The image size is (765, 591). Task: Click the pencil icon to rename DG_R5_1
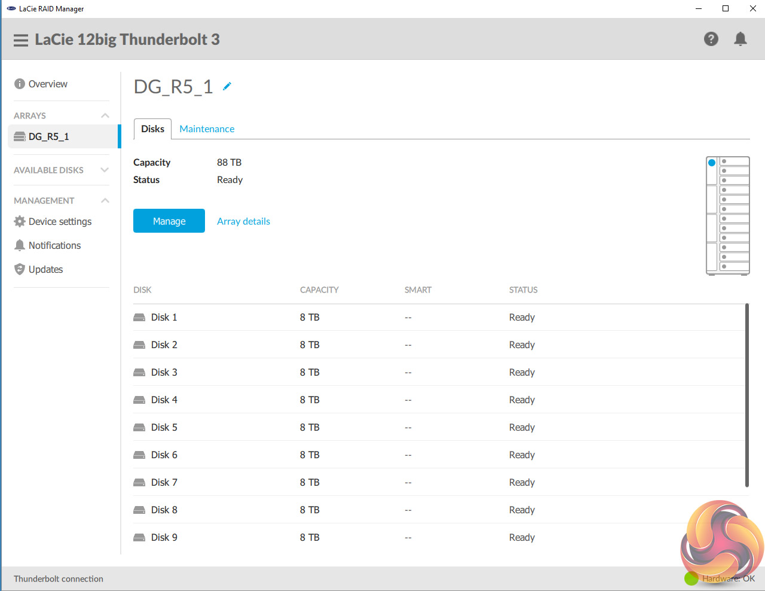click(227, 86)
